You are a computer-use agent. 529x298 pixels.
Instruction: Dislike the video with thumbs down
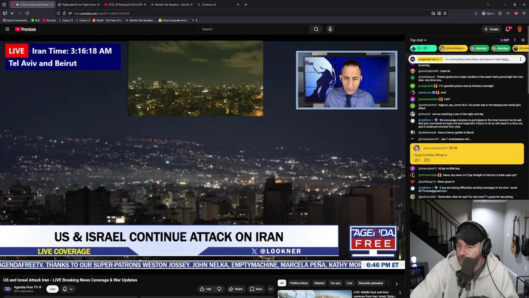[219, 289]
